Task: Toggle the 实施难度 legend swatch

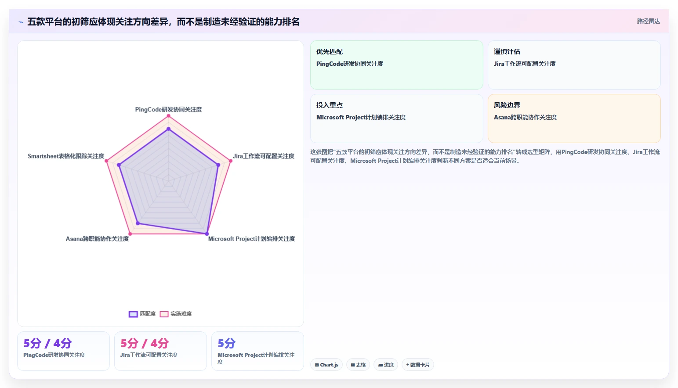Action: (x=164, y=314)
